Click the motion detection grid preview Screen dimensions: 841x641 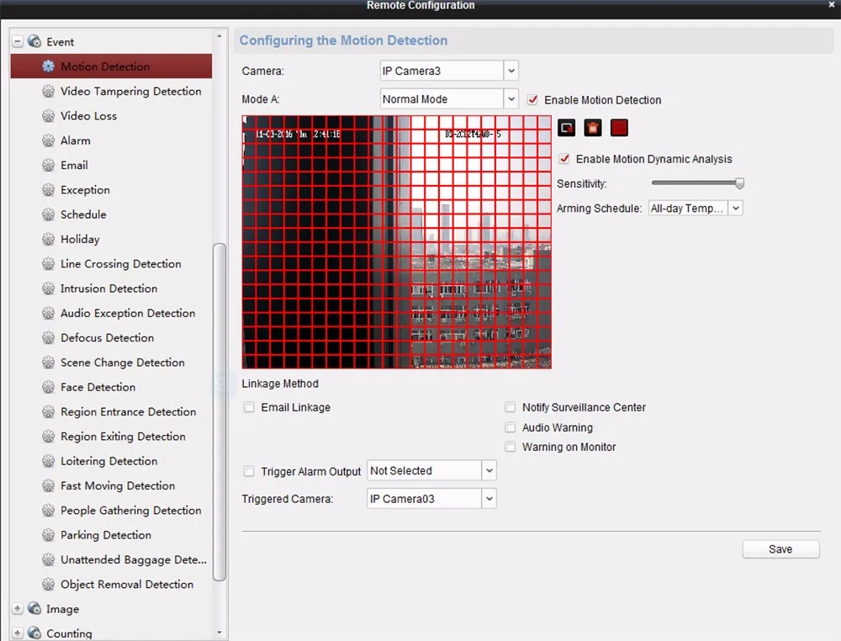click(396, 242)
